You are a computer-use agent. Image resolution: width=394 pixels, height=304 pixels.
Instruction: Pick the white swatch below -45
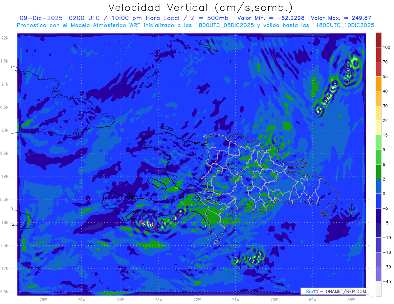(379, 289)
